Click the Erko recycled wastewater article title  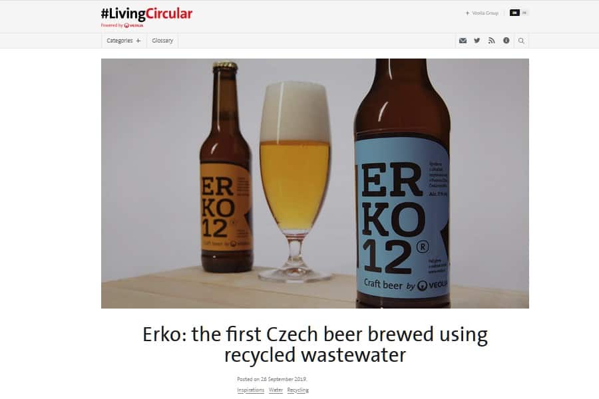(315, 344)
